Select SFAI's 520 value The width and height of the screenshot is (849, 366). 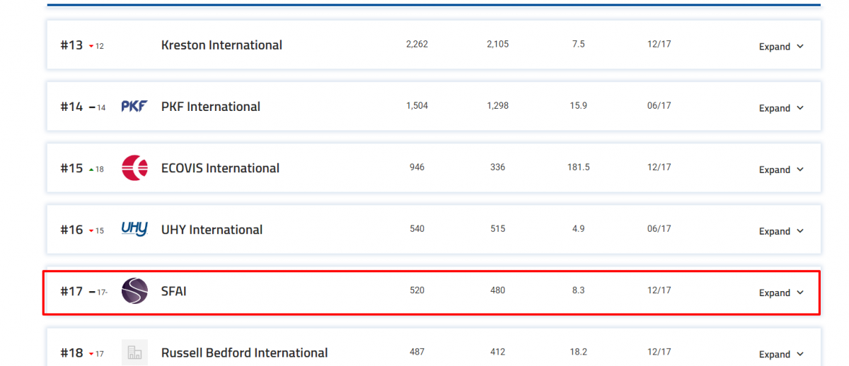(417, 290)
